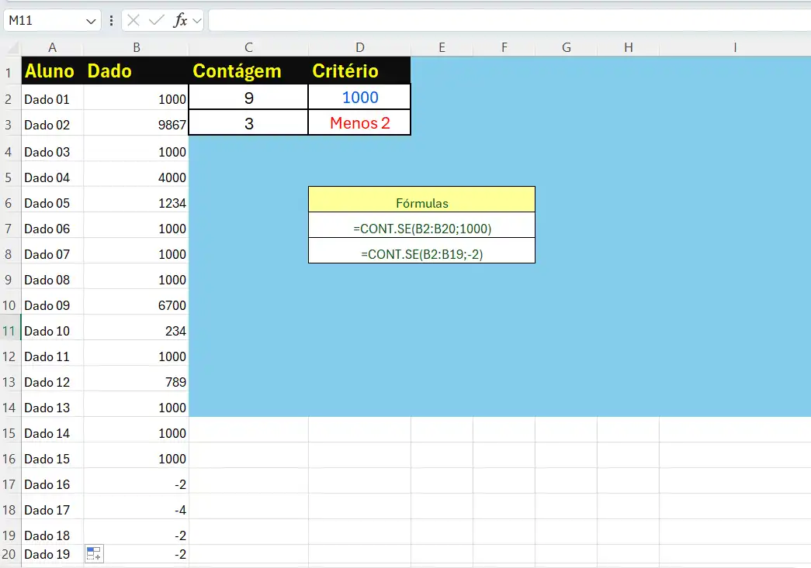Open the Auto Fill Options icon near row 20
811x568 pixels.
pos(94,553)
